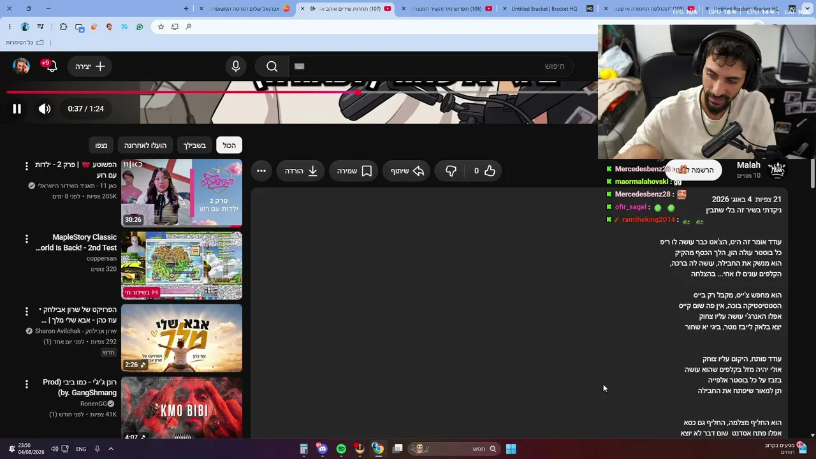Select the הועלו לאחרונה filter chip
Image resolution: width=816 pixels, height=459 pixels.
coord(145,145)
